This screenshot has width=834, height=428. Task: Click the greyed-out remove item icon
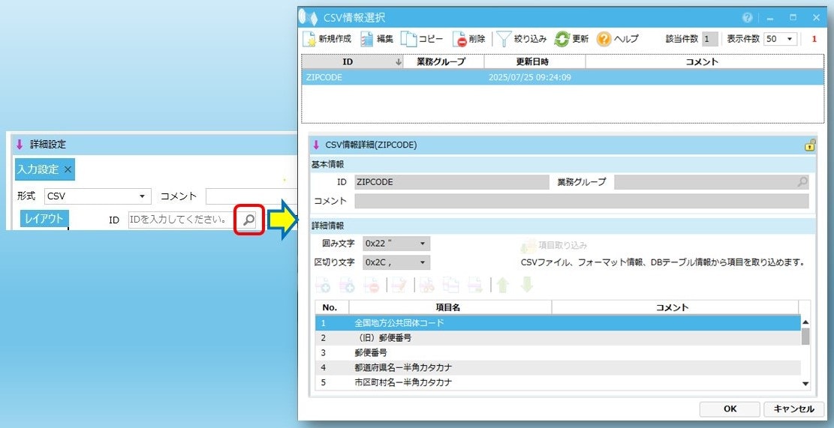[372, 285]
